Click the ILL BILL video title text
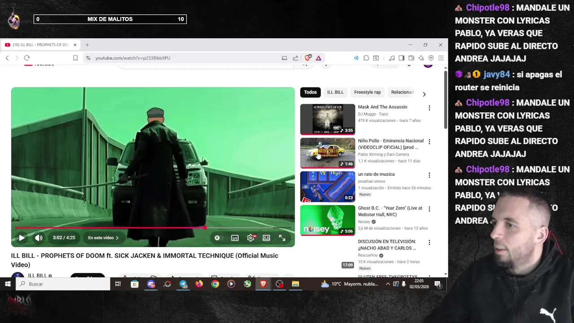The width and height of the screenshot is (574, 323). coord(145,260)
